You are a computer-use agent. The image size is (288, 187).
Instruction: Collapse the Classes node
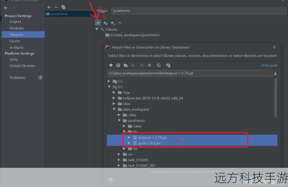(x=96, y=29)
